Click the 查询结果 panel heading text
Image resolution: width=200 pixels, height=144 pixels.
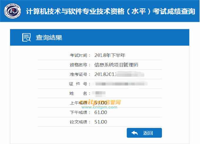point(49,38)
